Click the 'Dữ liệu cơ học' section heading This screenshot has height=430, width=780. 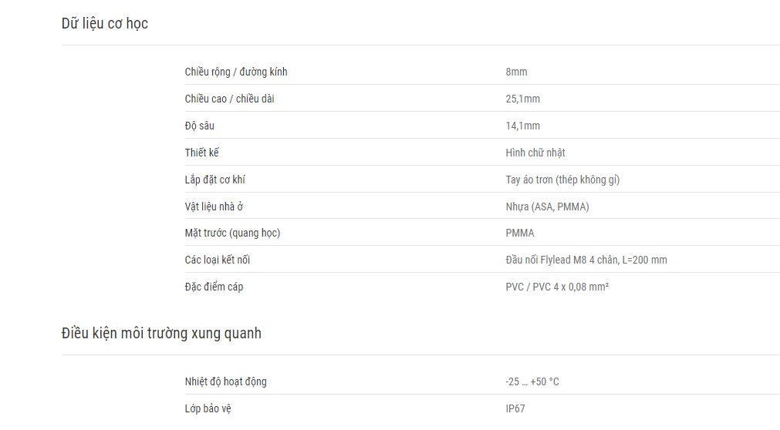[104, 23]
